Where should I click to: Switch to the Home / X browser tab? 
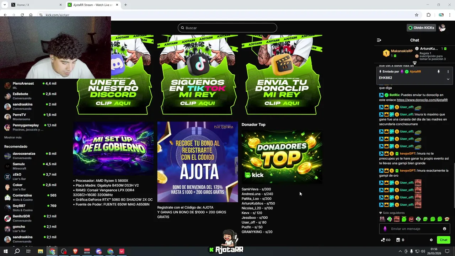pyautogui.click(x=36, y=5)
